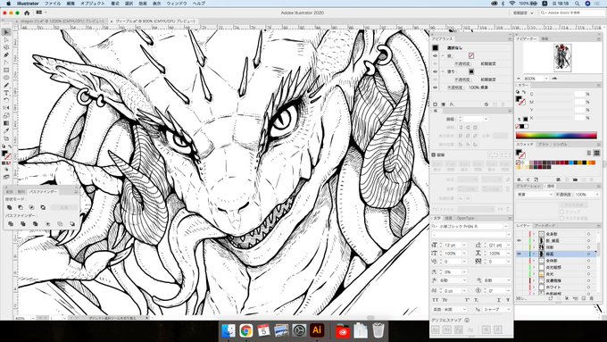
Task: Hide the highlighted layer using its eye icon
Action: click(x=520, y=254)
